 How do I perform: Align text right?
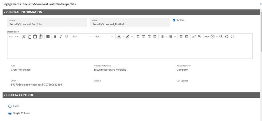click(x=149, y=37)
